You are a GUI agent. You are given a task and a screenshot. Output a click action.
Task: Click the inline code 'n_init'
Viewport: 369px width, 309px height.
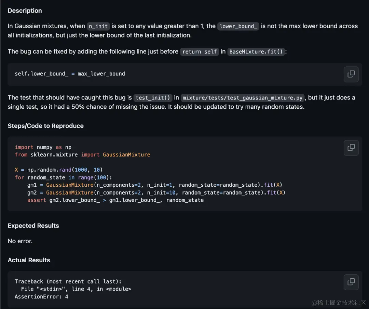(98, 26)
